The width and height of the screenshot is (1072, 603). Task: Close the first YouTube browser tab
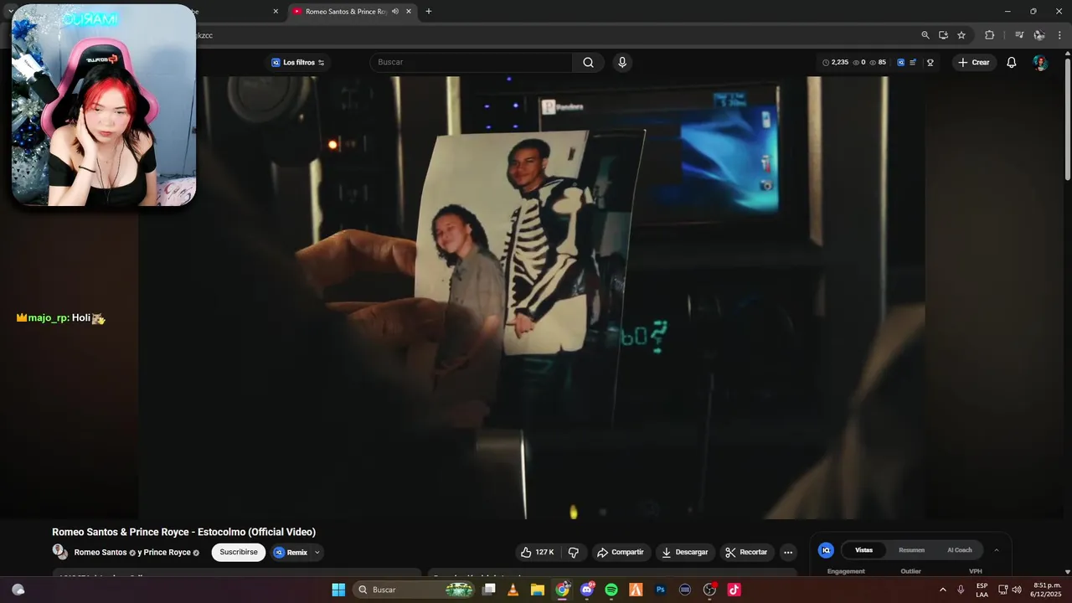(x=276, y=12)
